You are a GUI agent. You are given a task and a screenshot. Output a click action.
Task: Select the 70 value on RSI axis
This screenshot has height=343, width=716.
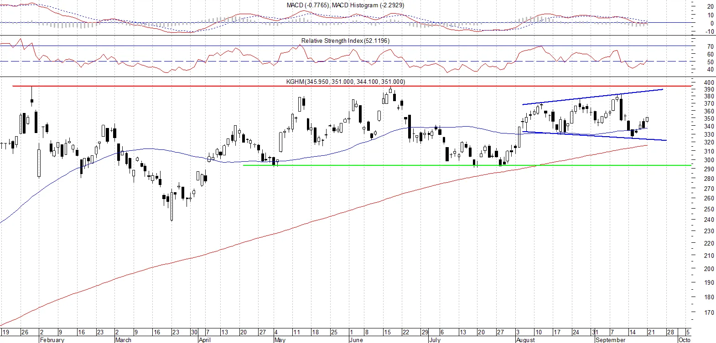click(711, 46)
